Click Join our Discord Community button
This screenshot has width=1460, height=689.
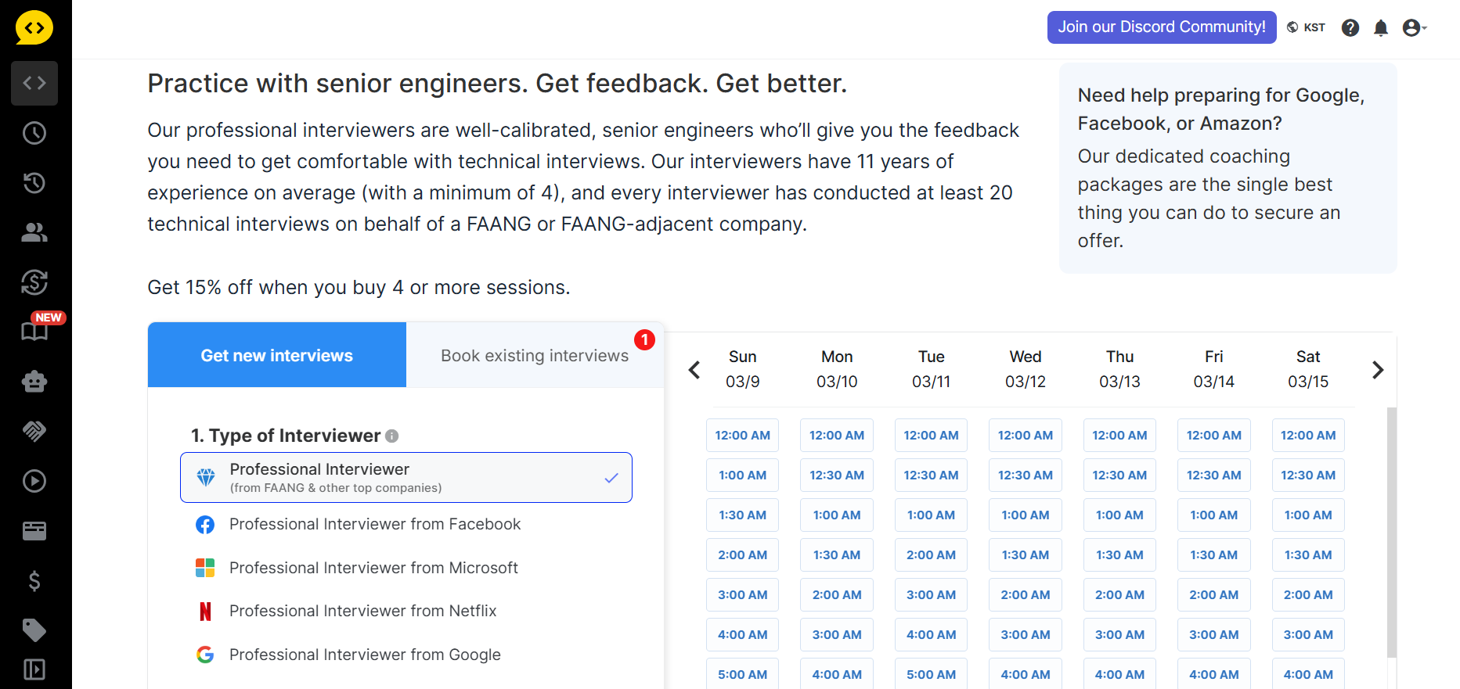pos(1162,27)
